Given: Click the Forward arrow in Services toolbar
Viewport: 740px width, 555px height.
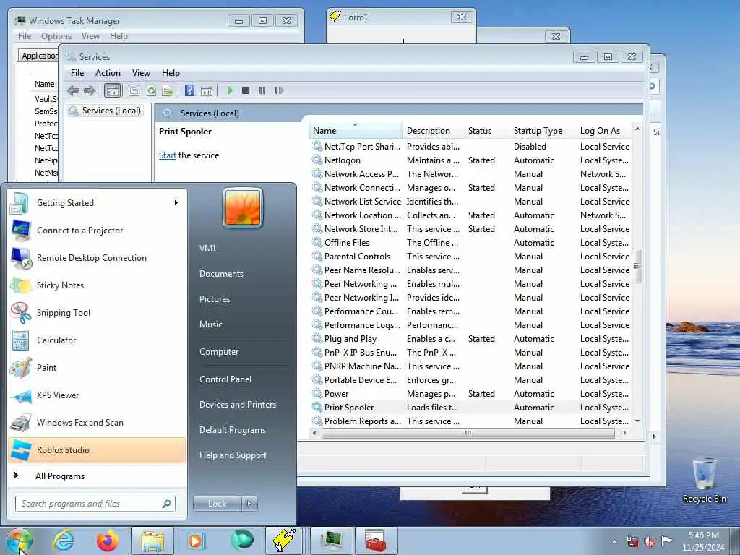Looking at the screenshot, I should 89,90.
